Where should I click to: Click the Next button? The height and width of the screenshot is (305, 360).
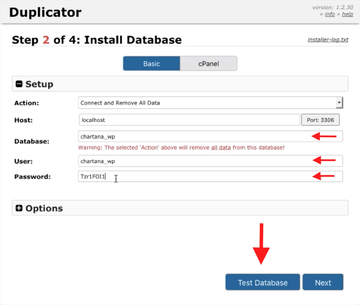click(323, 282)
